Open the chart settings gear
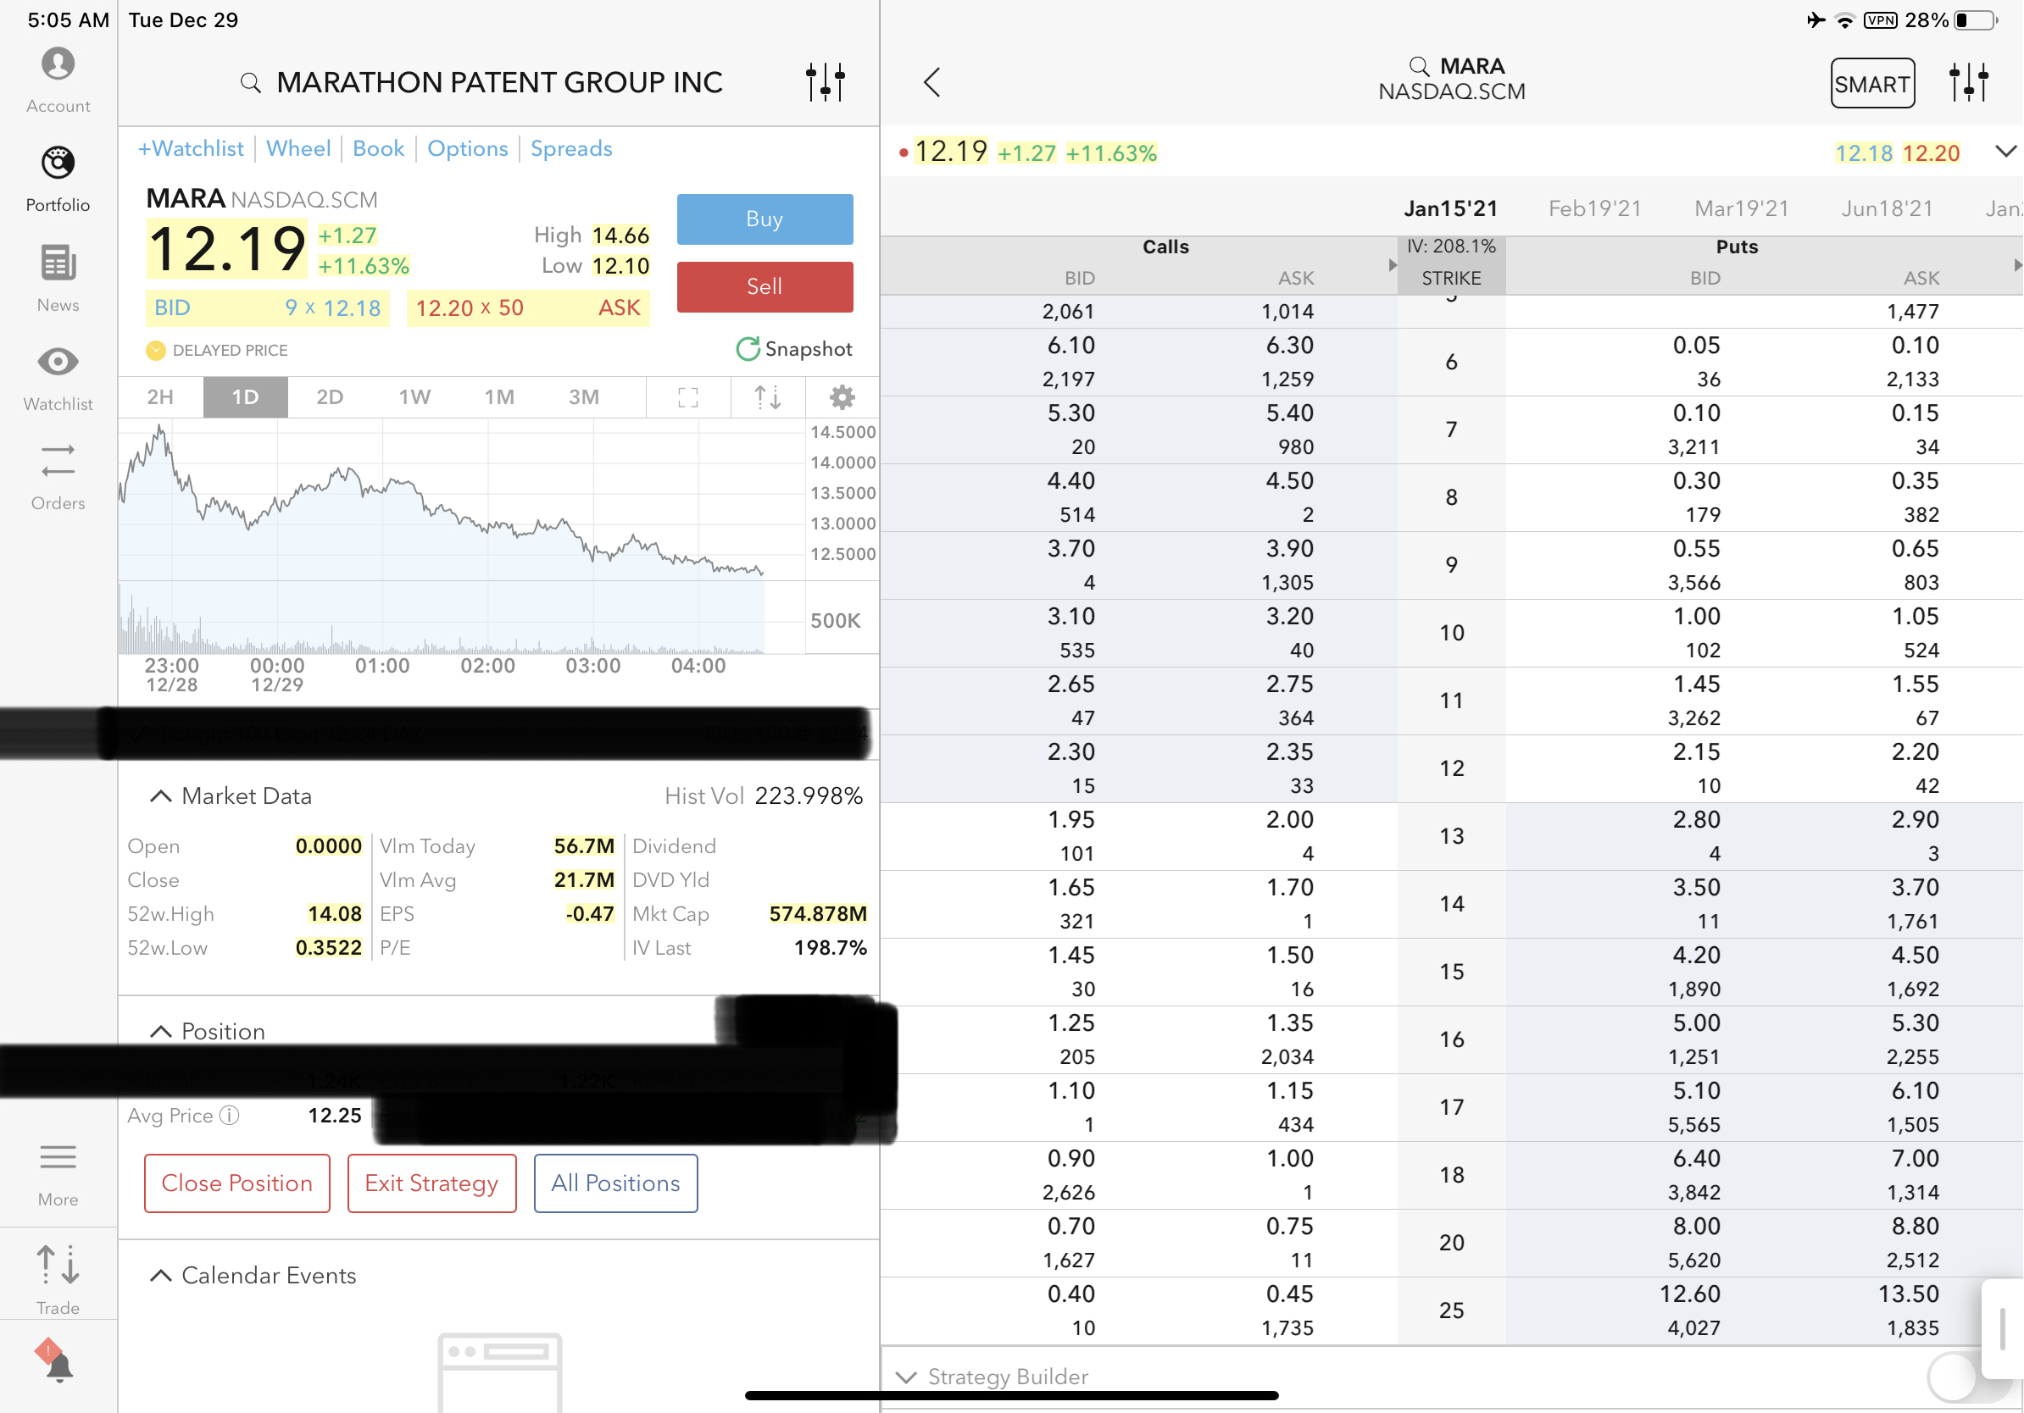Screen dimensions: 2024x1413 [842, 397]
